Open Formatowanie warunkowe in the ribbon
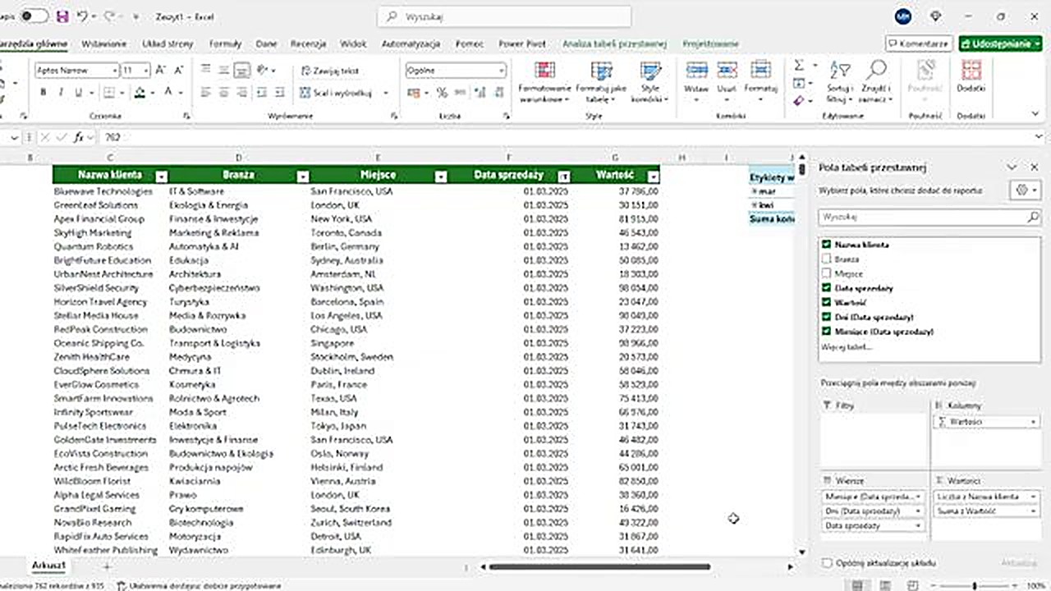This screenshot has width=1051, height=591. click(x=544, y=82)
